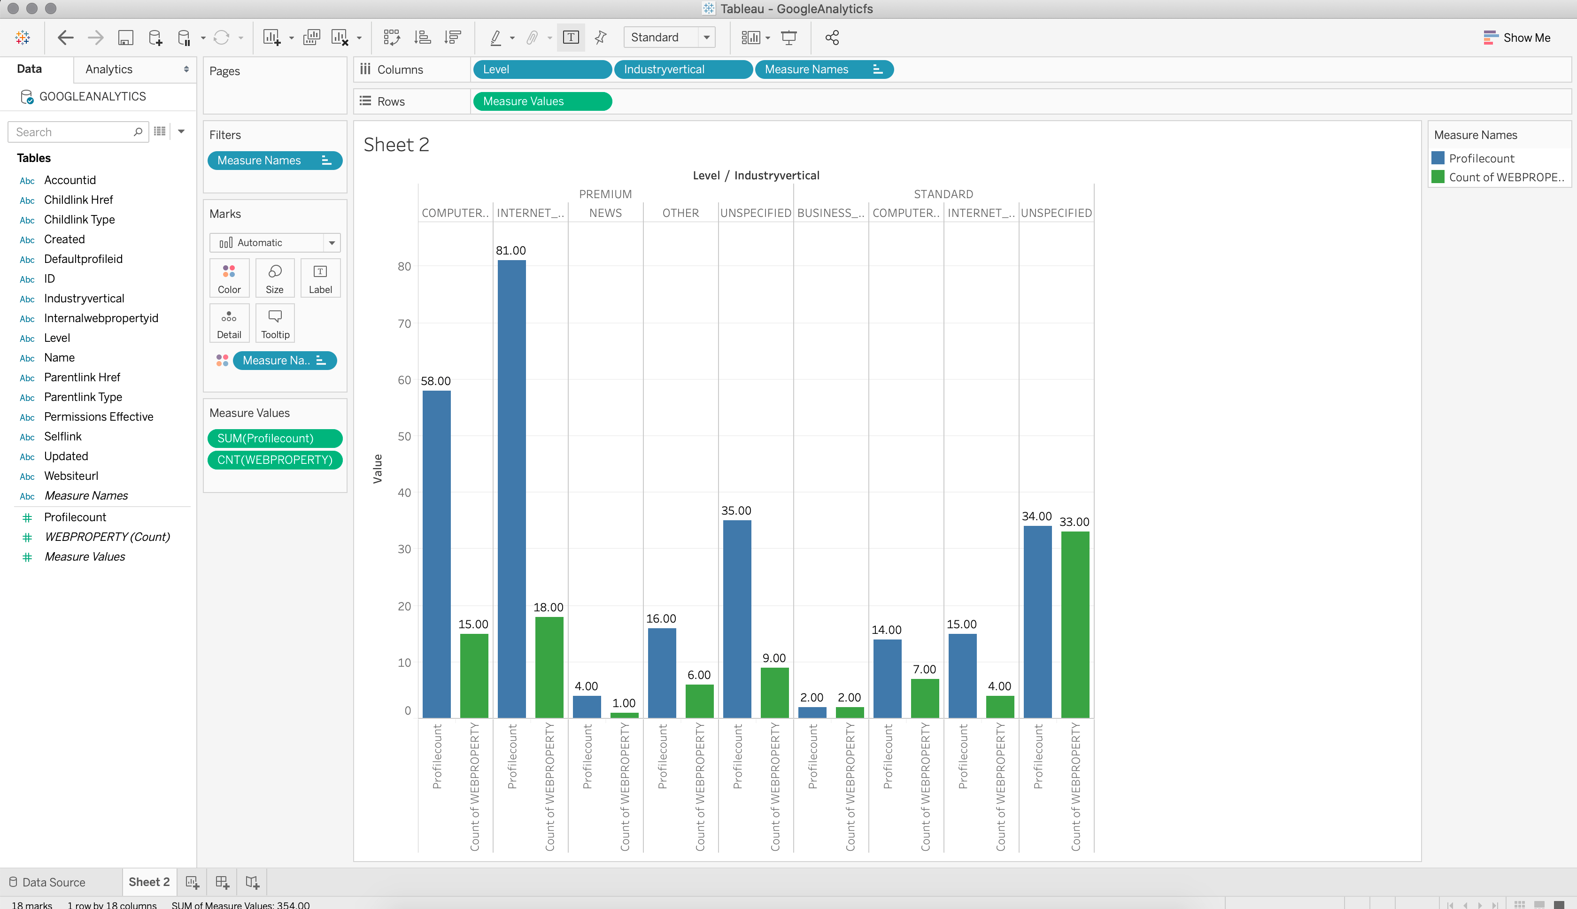Viewport: 1577px width, 909px height.
Task: Click the Presentation Mode icon
Action: click(x=789, y=38)
